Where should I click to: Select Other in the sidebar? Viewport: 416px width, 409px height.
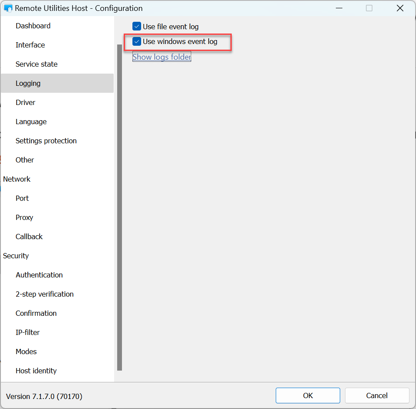pos(57,160)
